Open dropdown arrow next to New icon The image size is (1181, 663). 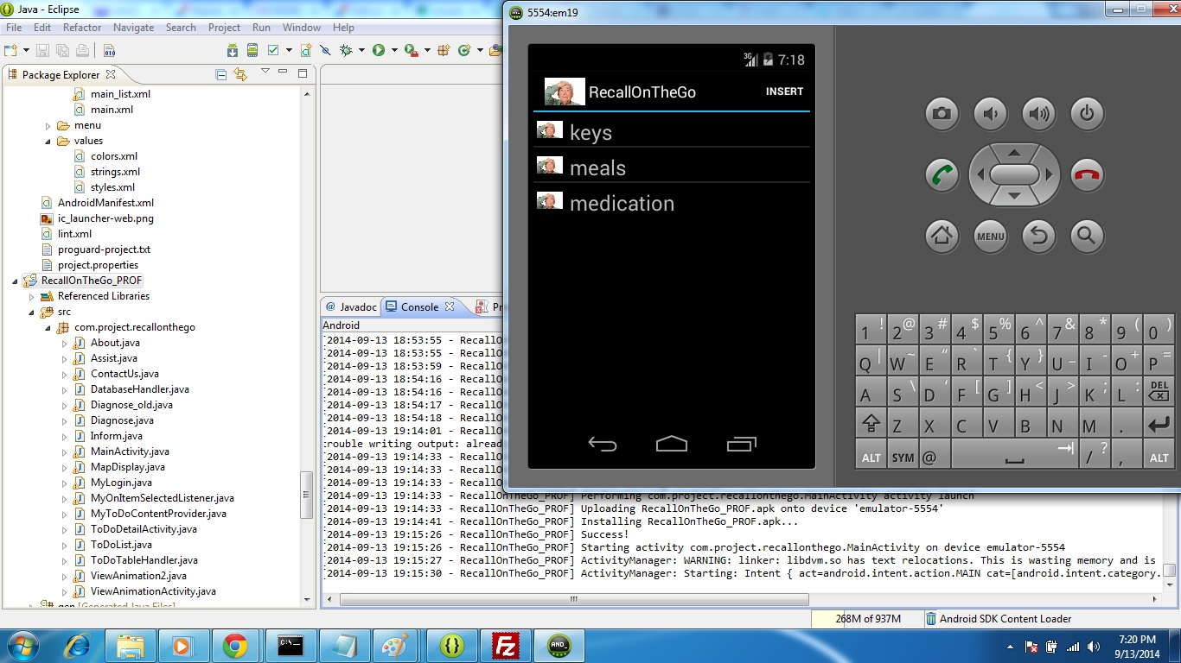pos(26,50)
